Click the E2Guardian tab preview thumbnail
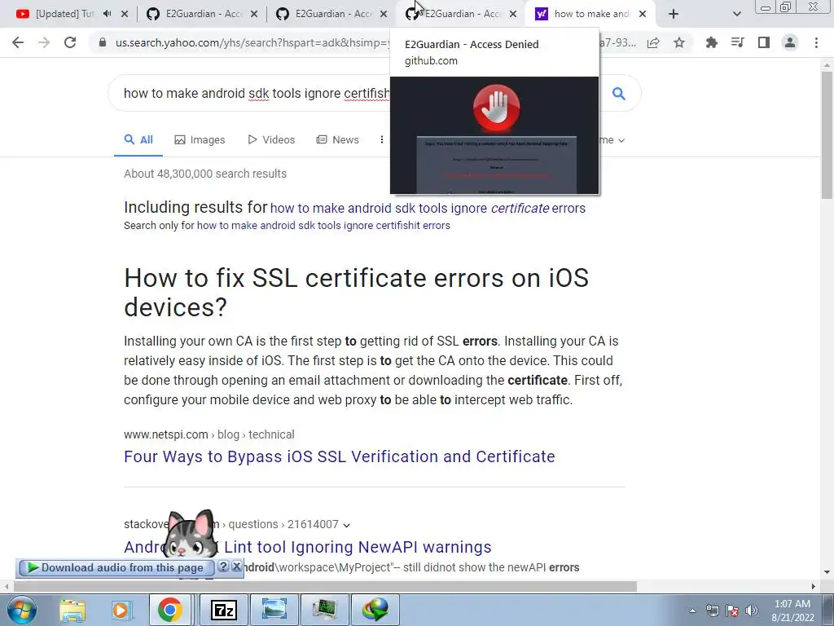This screenshot has height=626, width=834. point(494,135)
